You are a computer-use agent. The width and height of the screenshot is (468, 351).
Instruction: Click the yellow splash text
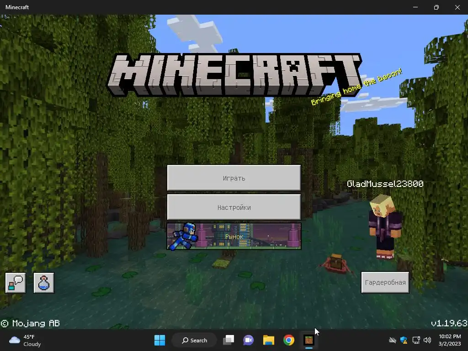[356, 86]
